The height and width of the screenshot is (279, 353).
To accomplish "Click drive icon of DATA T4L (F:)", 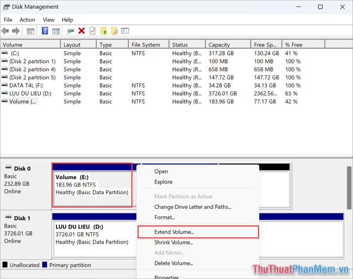I will (5, 85).
